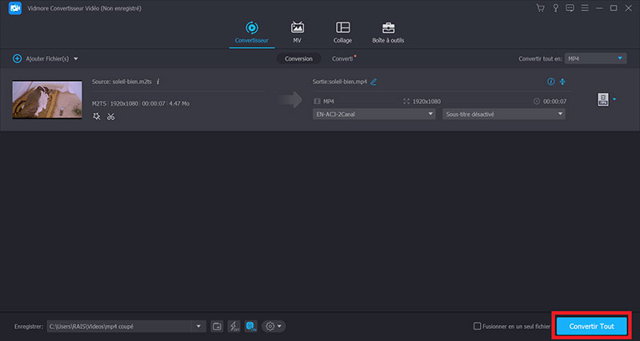Switch to the MV tab
This screenshot has width=640, height=341.
(x=298, y=32)
